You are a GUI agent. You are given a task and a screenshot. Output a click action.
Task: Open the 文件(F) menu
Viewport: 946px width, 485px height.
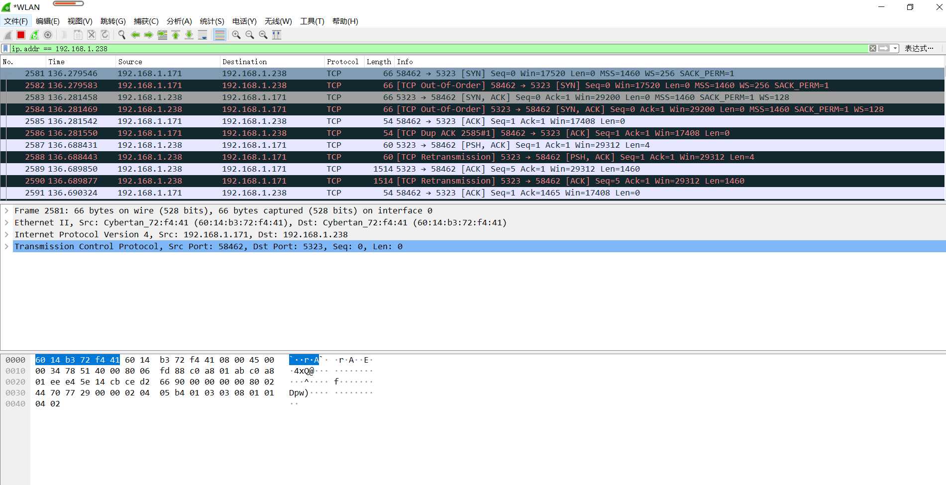(x=16, y=21)
